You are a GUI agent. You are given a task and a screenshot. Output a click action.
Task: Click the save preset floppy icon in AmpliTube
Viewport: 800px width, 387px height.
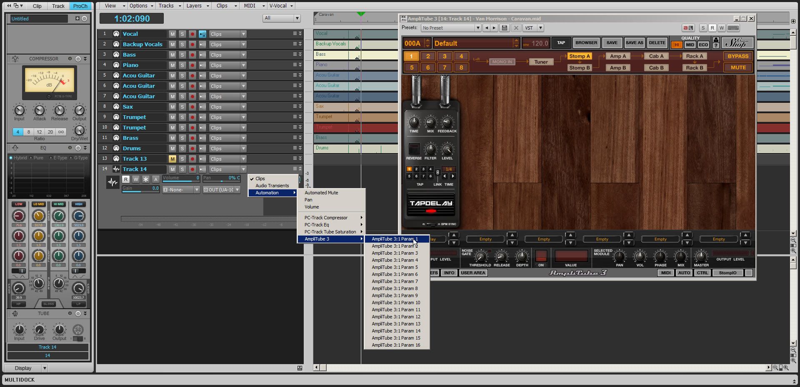505,28
